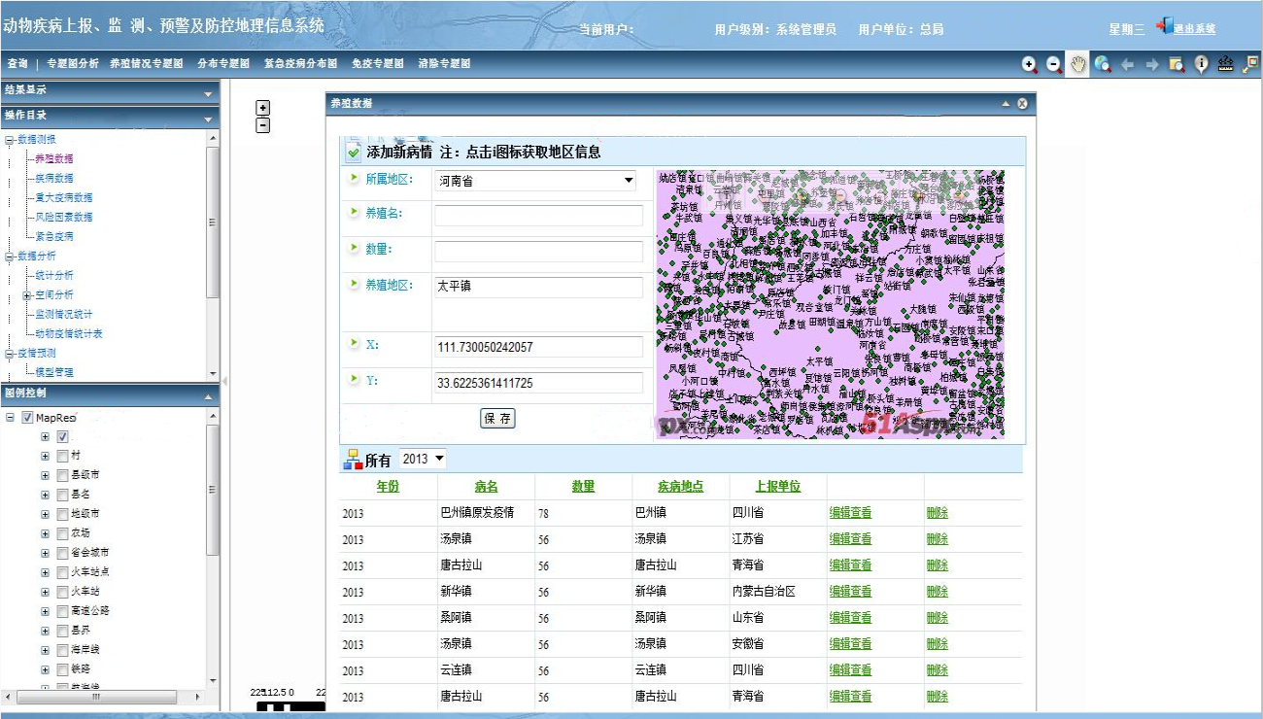The image size is (1263, 719).
Task: Click the map minus zoom button
Action: pyautogui.click(x=262, y=124)
